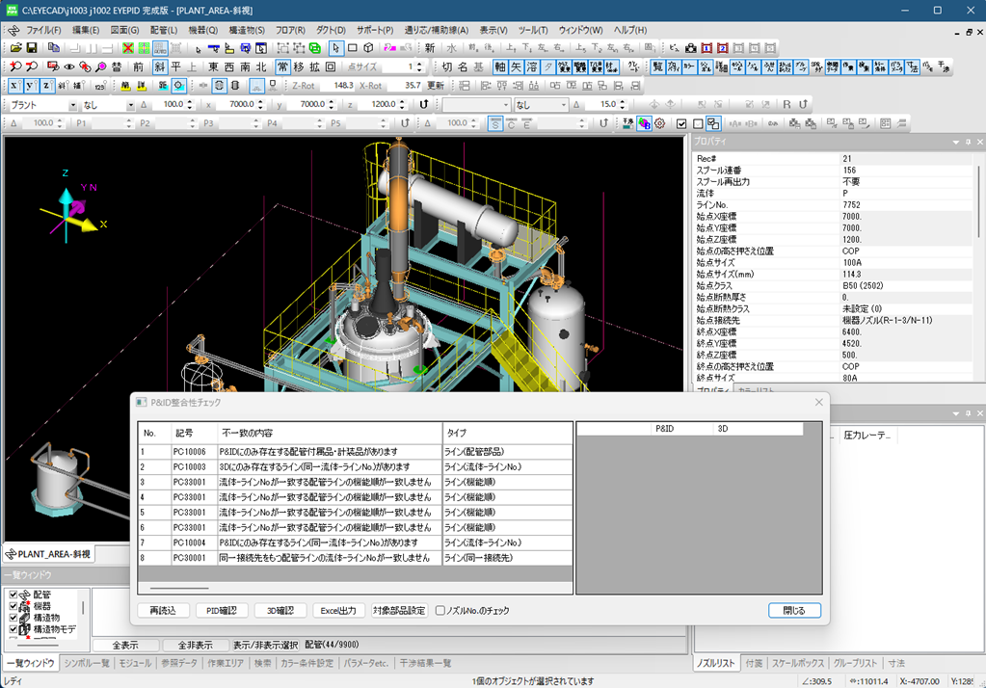Click the 新 (new) toolbar icon
986x688 pixels.
tap(430, 48)
